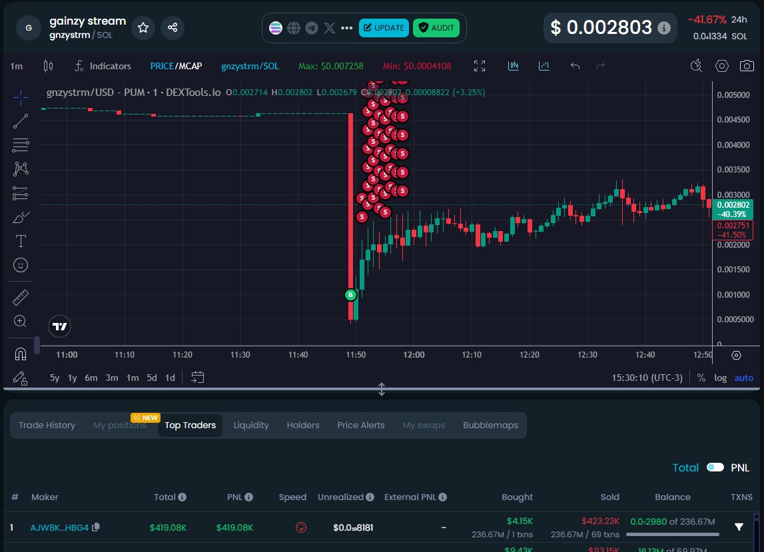The image size is (764, 552).
Task: Set chart range to 5d
Action: tap(152, 378)
